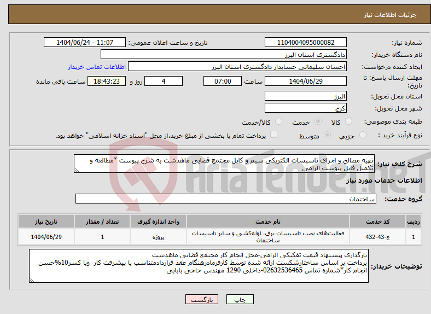The width and height of the screenshot is (431, 314).
Task: Click the اطلاعات خدمات مورد نیاز section heading
Action: (384, 181)
